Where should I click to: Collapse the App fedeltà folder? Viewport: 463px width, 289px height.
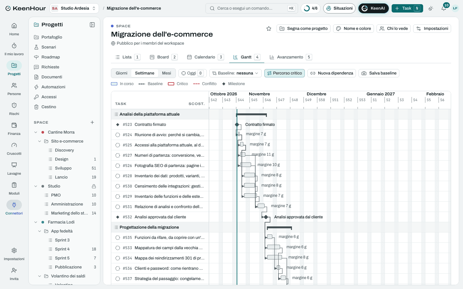click(40, 231)
